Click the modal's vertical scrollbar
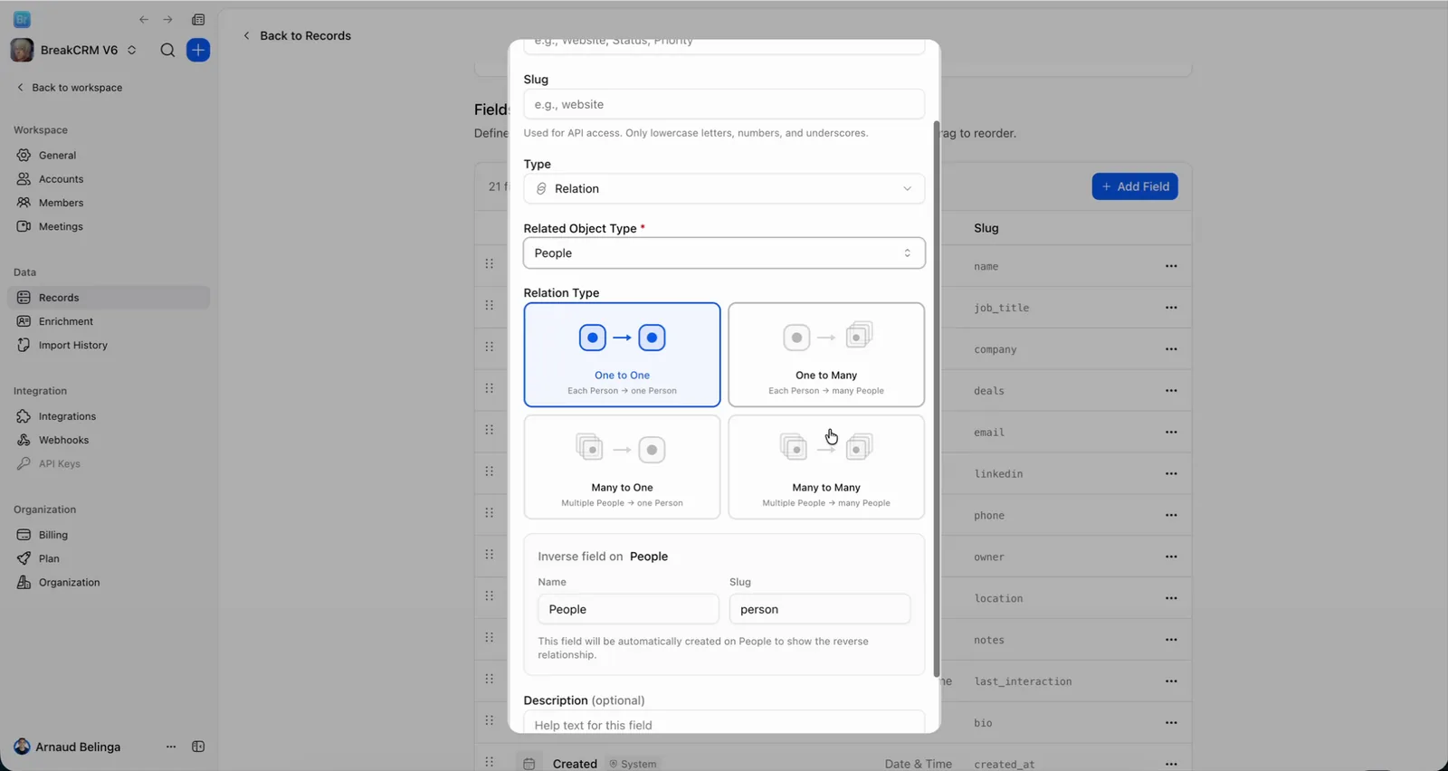 (x=937, y=398)
